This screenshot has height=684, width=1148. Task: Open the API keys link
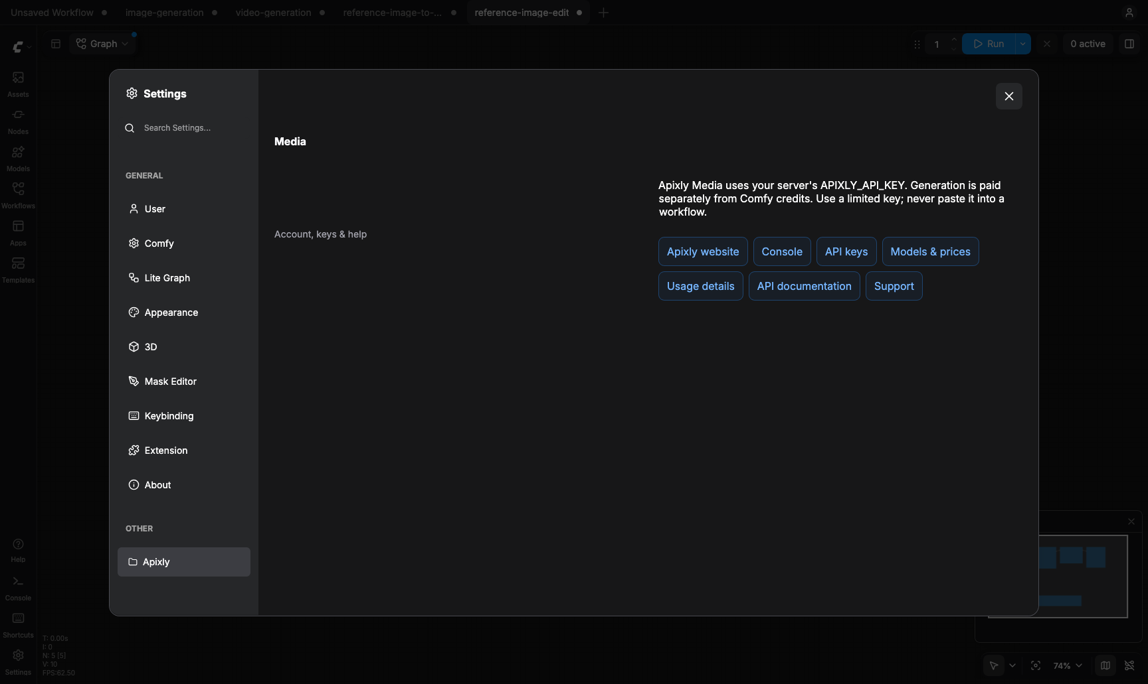click(x=846, y=251)
